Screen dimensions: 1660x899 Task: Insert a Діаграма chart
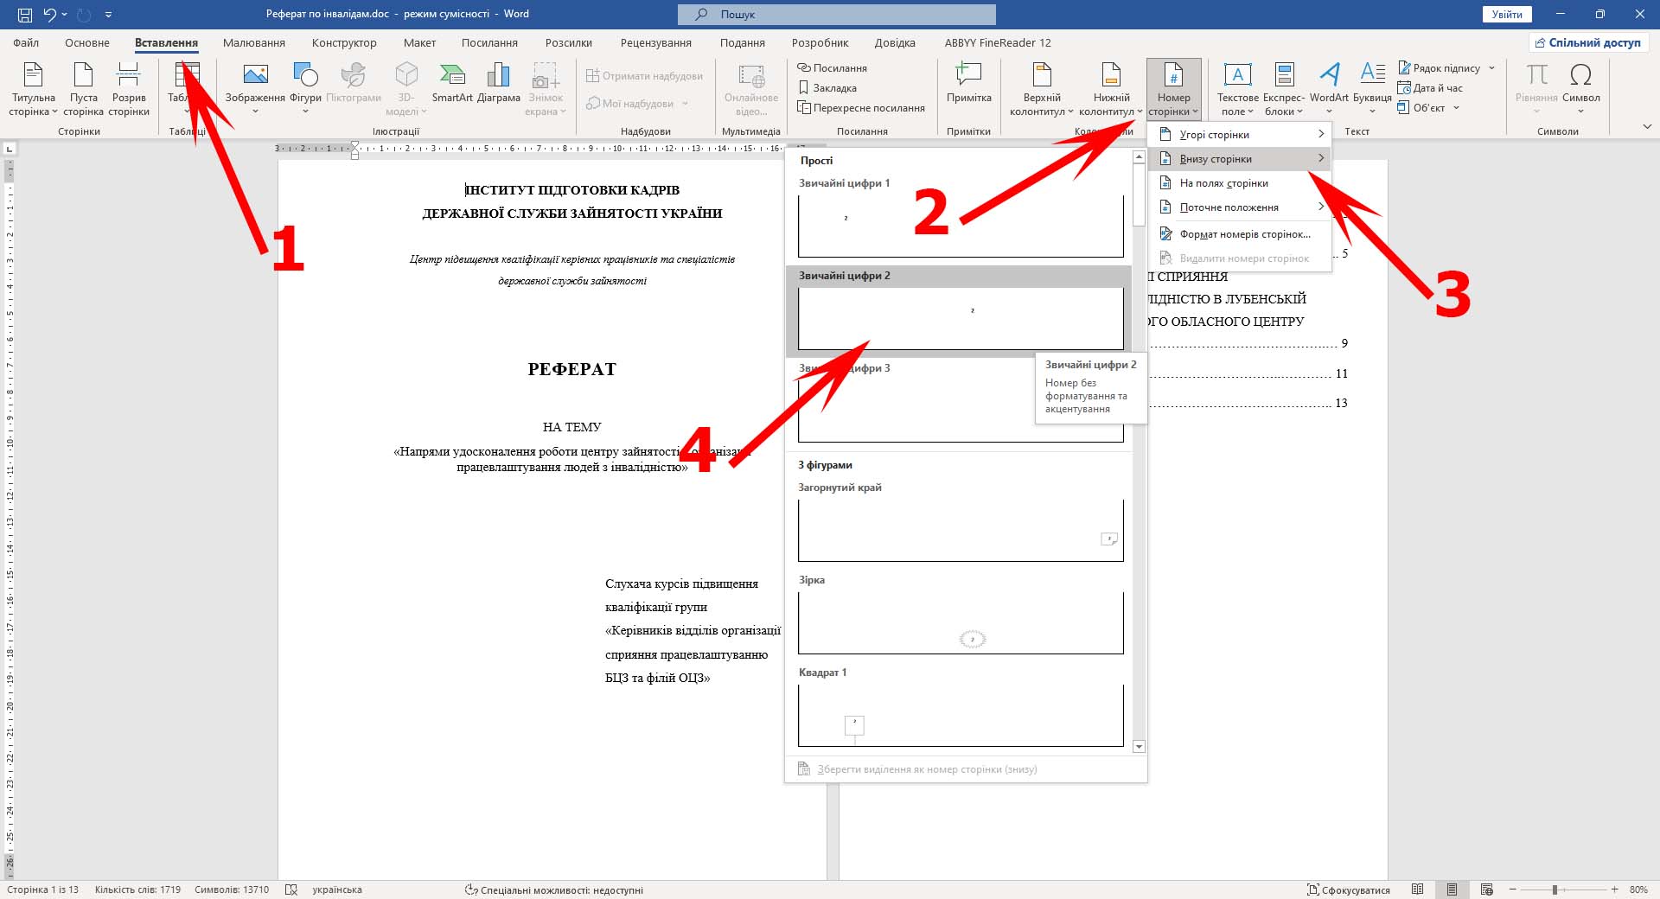tap(498, 83)
